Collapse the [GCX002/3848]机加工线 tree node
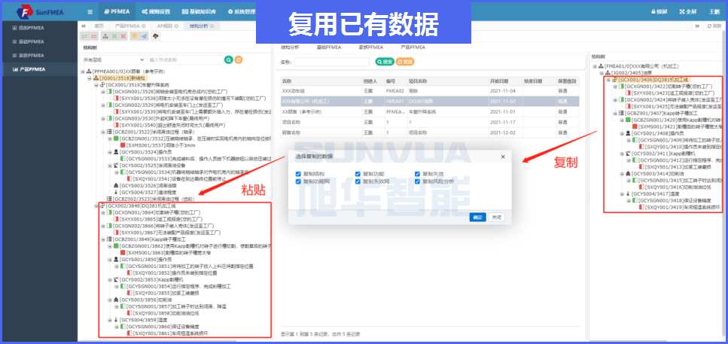728x344 pixels. point(95,205)
